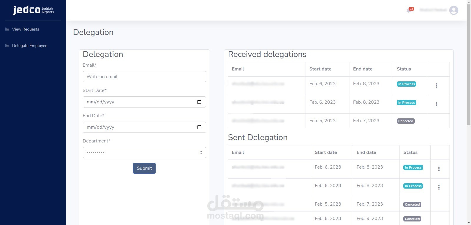Open options menu for first sent delegation
This screenshot has height=225, width=471.
coord(439,169)
